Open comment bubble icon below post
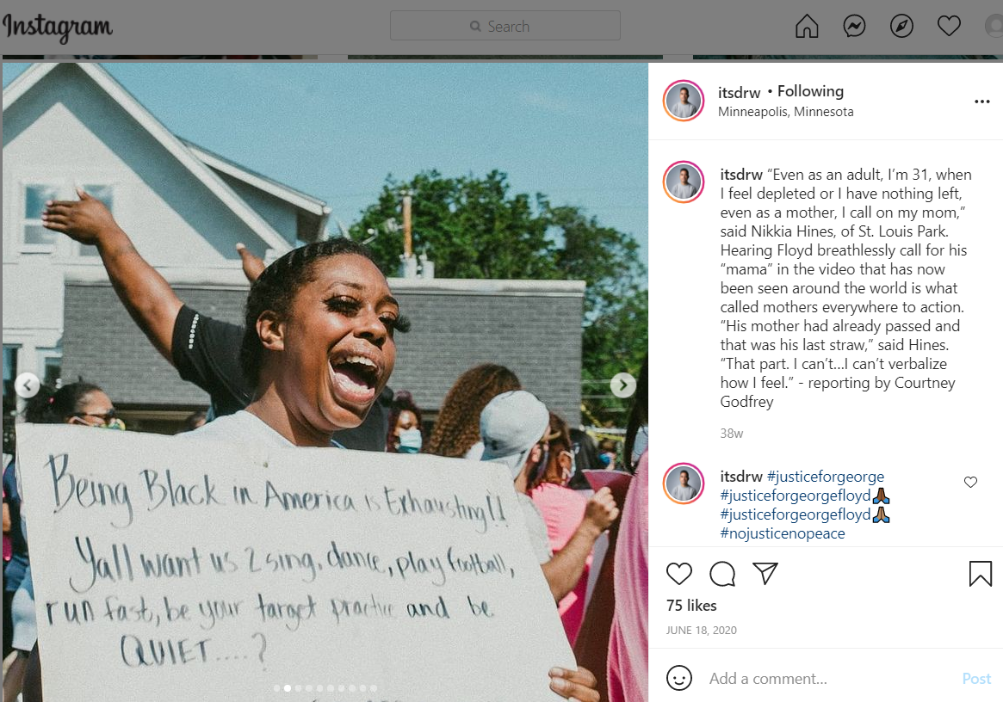The width and height of the screenshot is (1003, 702). 722,574
